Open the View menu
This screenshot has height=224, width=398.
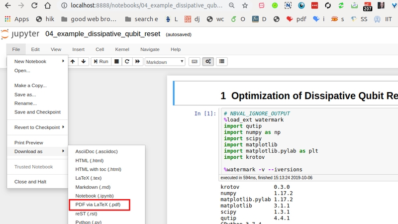click(56, 49)
